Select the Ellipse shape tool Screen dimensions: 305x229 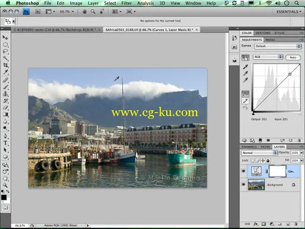click(5, 157)
